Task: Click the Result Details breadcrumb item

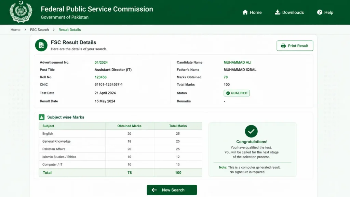Action: tap(70, 30)
